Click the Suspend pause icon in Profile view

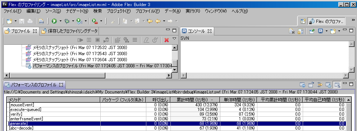pos(89,40)
